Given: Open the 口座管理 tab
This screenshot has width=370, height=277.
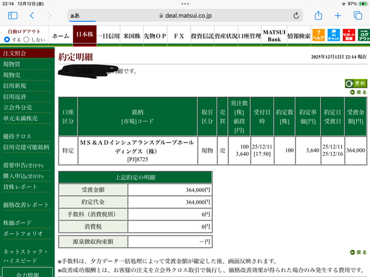Looking at the screenshot, I should 249,36.
